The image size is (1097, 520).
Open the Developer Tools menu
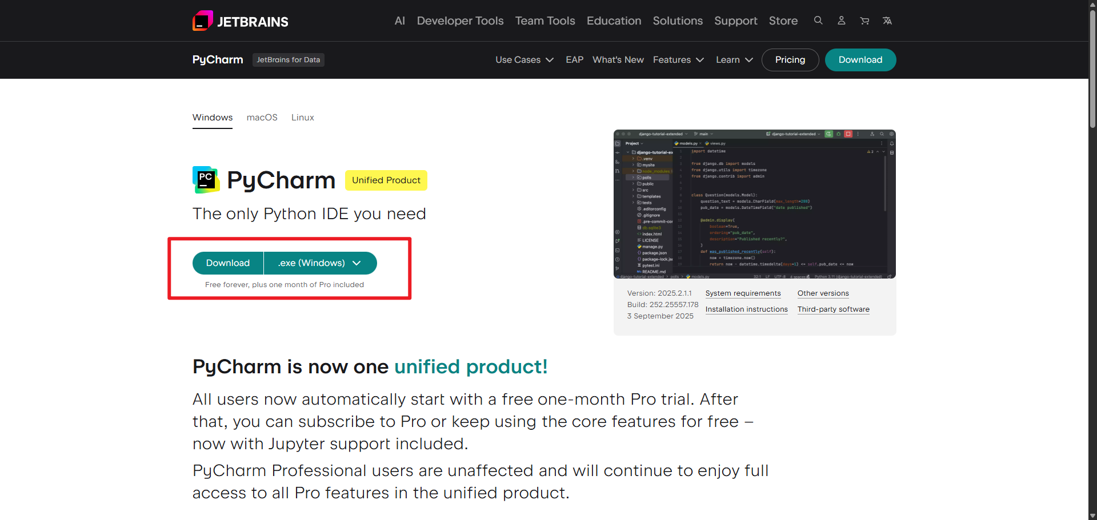tap(460, 21)
